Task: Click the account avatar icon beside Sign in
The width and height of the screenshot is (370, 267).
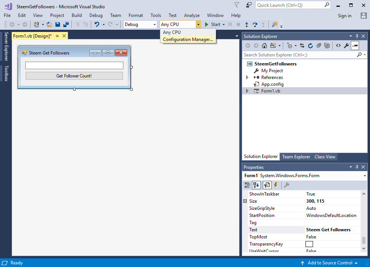Action: pos(364,15)
